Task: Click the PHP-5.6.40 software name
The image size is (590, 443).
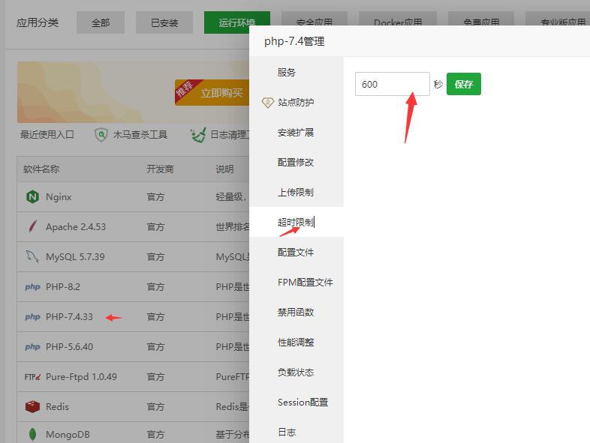Action: (x=69, y=347)
